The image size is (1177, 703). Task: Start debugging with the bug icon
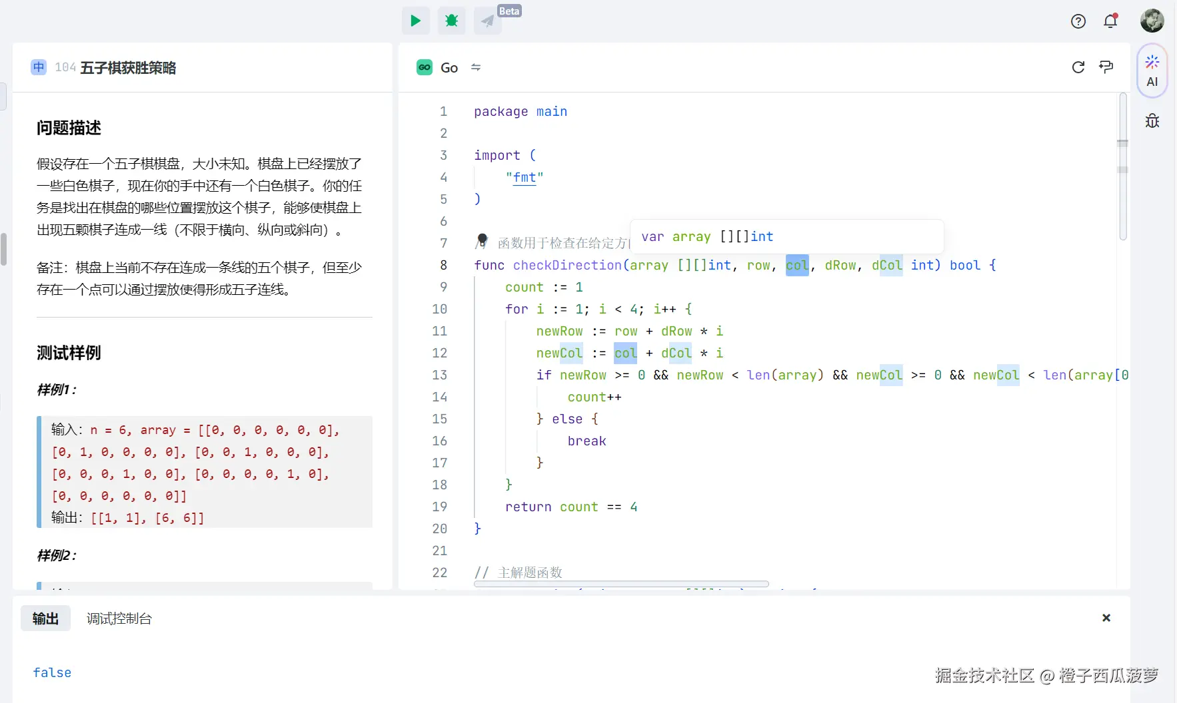451,21
